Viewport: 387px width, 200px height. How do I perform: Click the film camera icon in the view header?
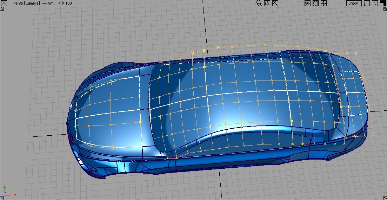[x=259, y=3]
